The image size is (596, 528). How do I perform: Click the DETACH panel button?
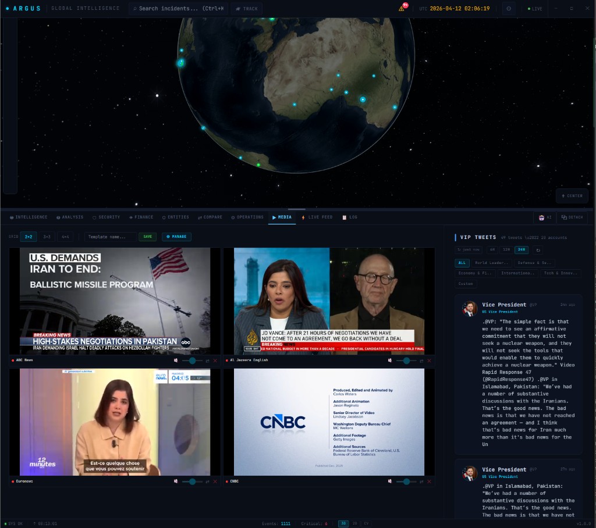(x=572, y=217)
